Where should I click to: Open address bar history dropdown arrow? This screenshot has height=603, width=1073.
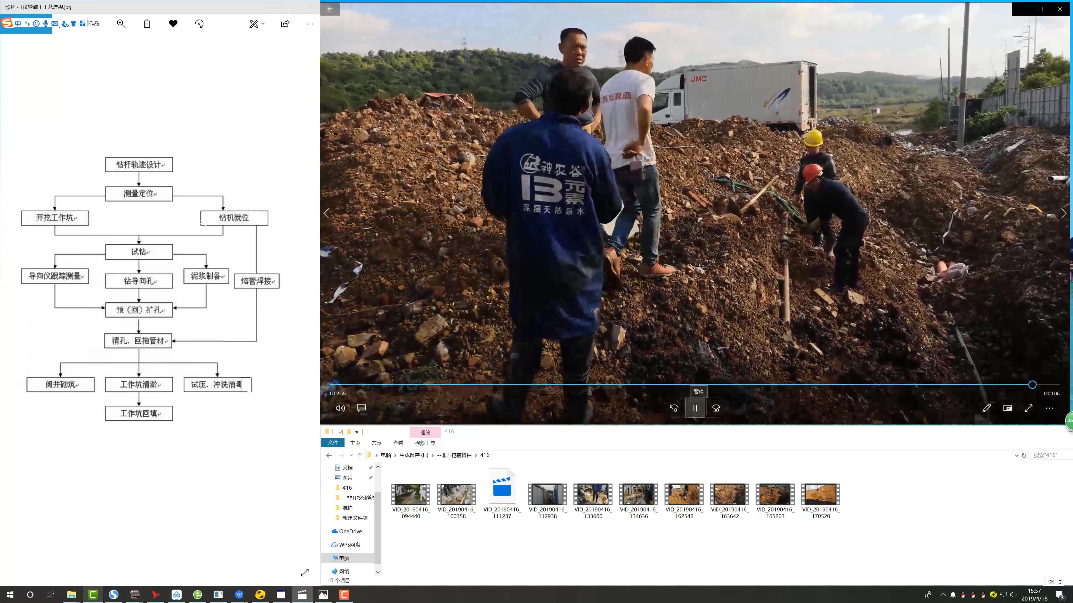tap(1016, 455)
